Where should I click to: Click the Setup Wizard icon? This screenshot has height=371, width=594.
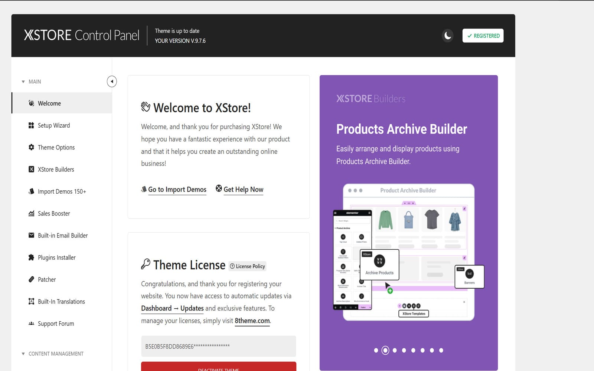pyautogui.click(x=32, y=125)
